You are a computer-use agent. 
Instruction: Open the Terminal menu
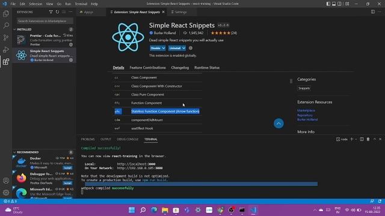tap(81, 4)
